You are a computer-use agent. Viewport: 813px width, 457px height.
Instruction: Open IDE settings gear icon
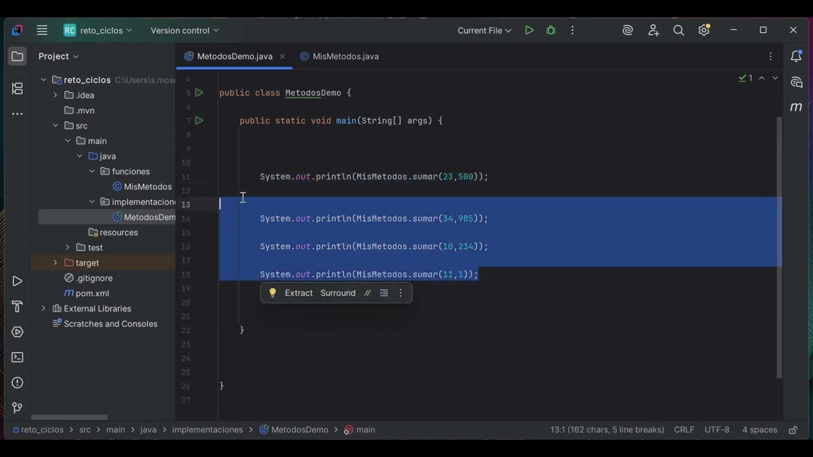coord(704,30)
